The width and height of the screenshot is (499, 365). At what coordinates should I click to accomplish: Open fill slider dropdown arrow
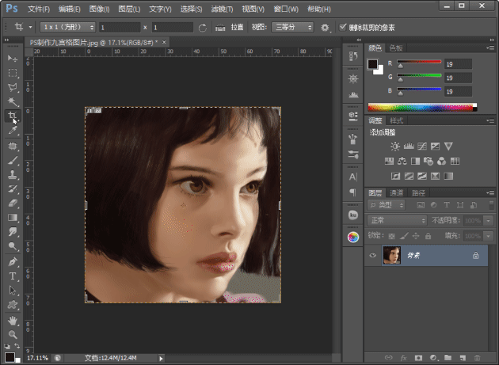(488, 236)
